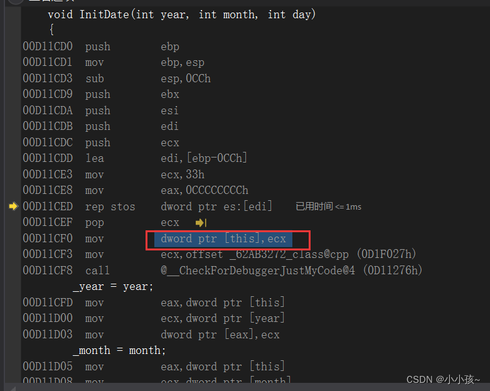Click the yellow current-instruction arrow at 00D11CED

point(13,206)
